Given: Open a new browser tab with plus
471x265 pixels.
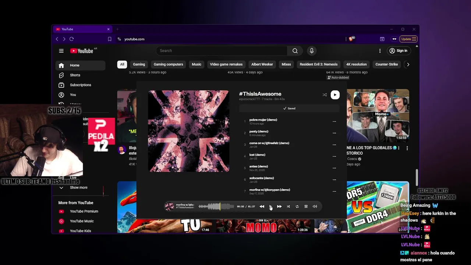Looking at the screenshot, I should [x=117, y=29].
